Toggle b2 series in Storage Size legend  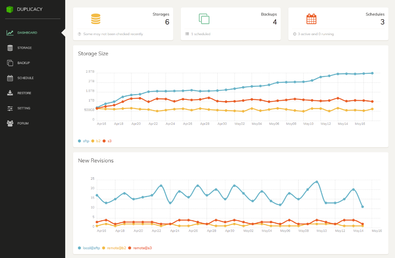pyautogui.click(x=96, y=141)
